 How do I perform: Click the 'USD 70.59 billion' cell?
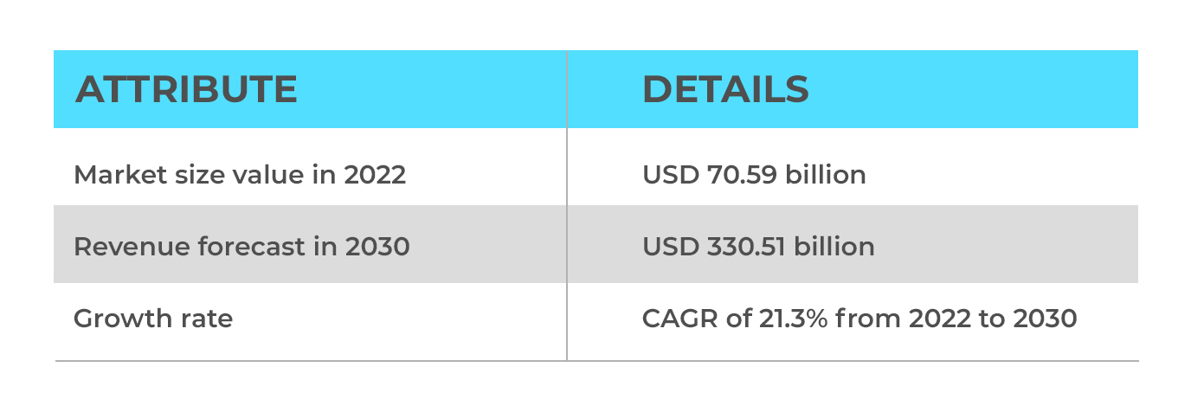853,167
